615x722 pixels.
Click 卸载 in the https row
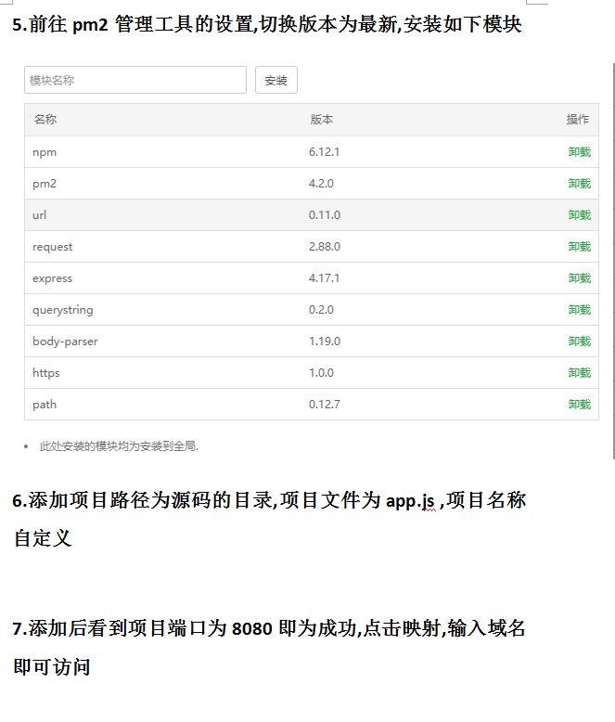[x=579, y=373]
